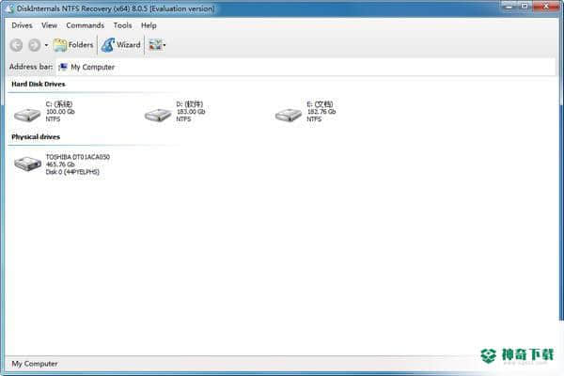This screenshot has height=376, width=564.
Task: Open the Commands menu
Action: 85,25
